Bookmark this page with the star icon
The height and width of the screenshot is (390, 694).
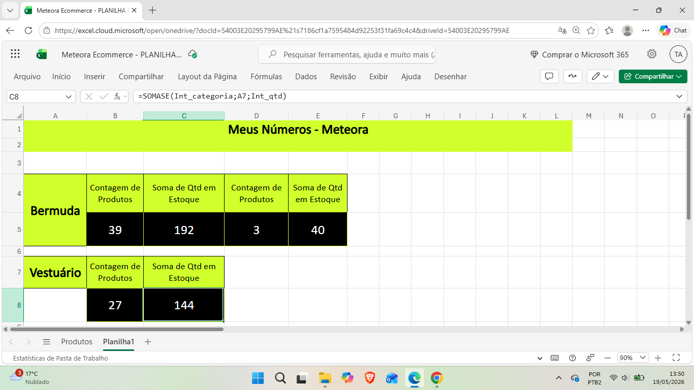pos(591,30)
